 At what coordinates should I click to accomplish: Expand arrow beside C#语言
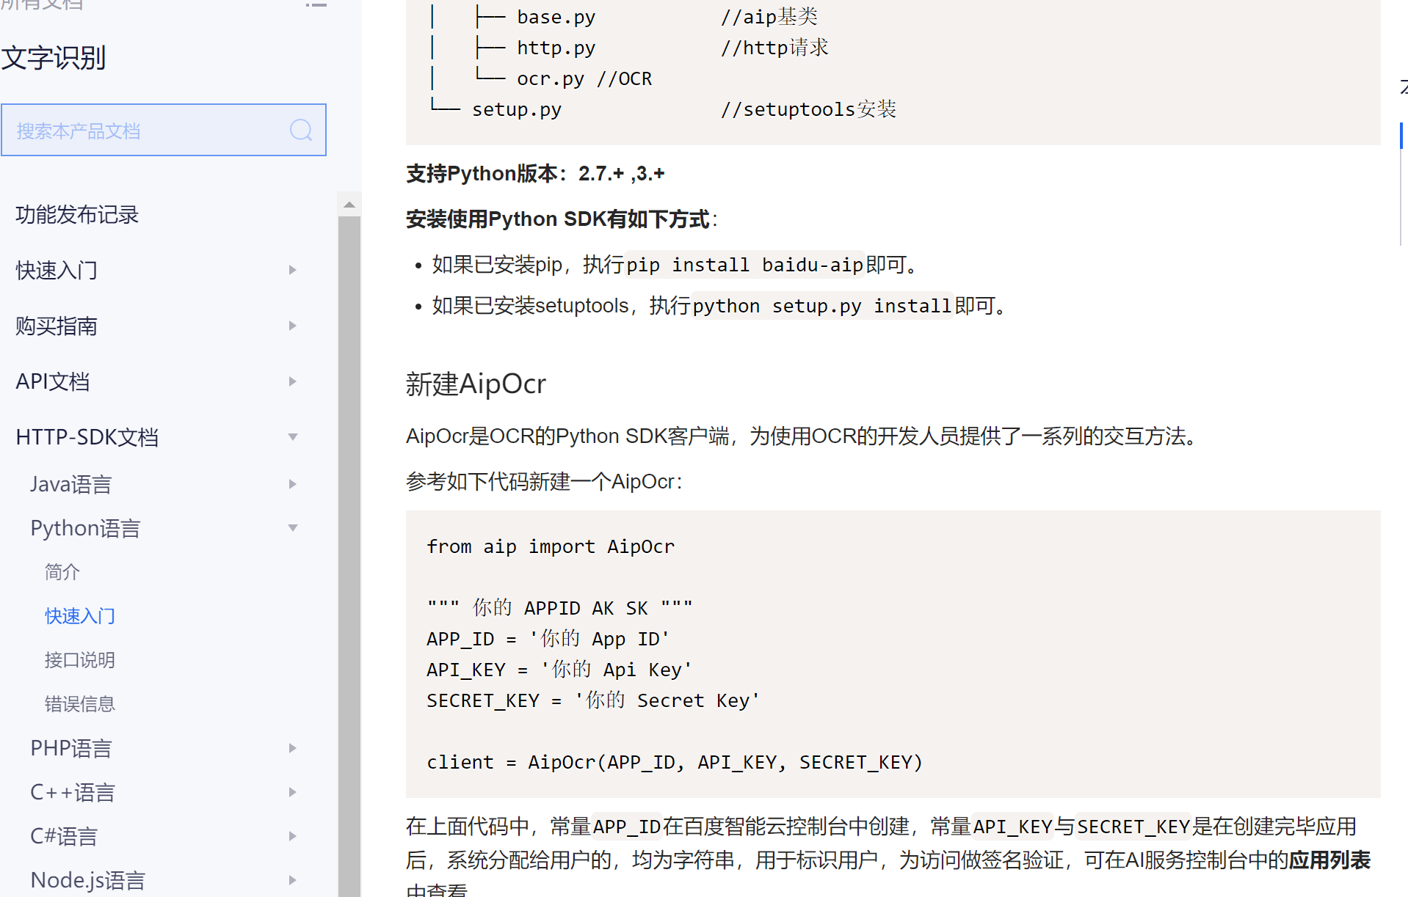coord(292,836)
